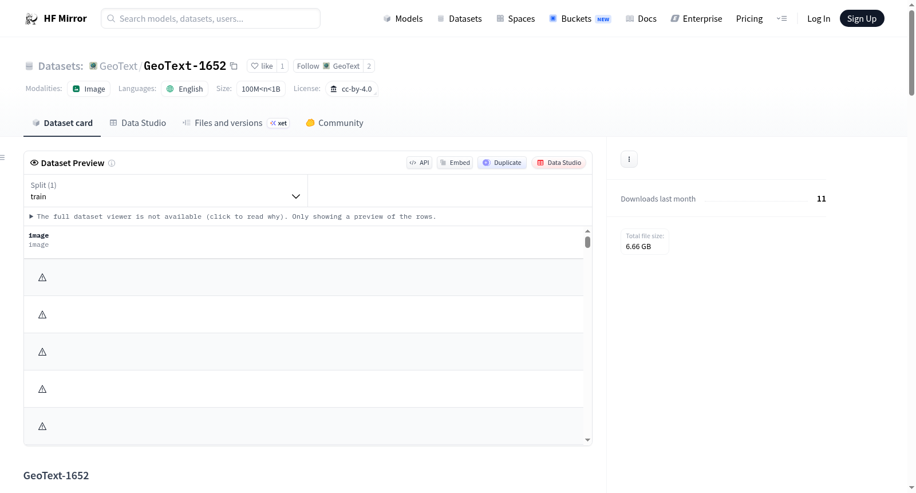The image size is (916, 493).
Task: Open Enterprise in the top navigation
Action: [696, 19]
